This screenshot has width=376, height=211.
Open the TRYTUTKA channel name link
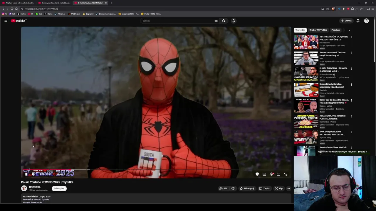(x=35, y=187)
